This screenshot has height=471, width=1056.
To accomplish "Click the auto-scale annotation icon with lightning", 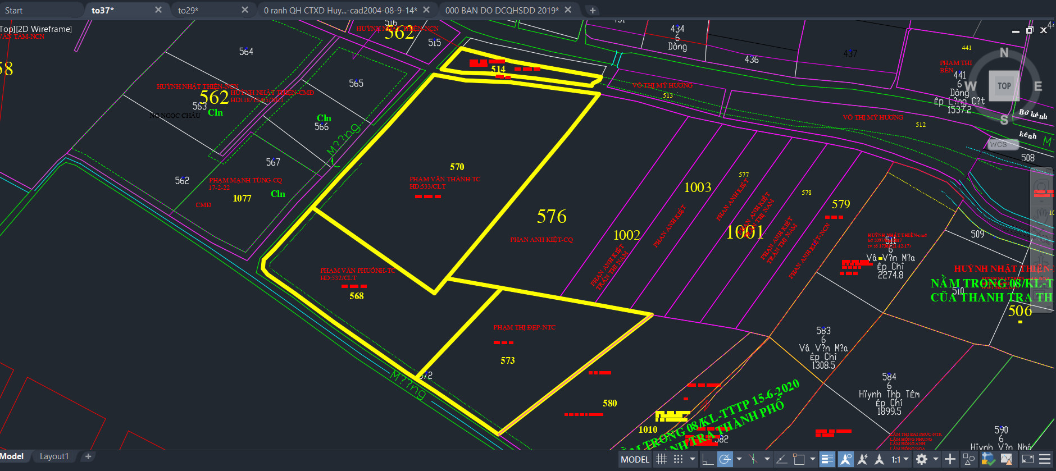I will [863, 459].
